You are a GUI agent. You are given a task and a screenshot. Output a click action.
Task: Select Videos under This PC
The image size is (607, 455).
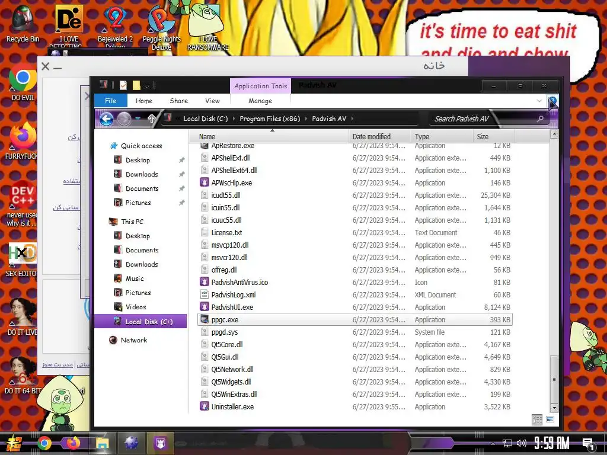pyautogui.click(x=136, y=307)
